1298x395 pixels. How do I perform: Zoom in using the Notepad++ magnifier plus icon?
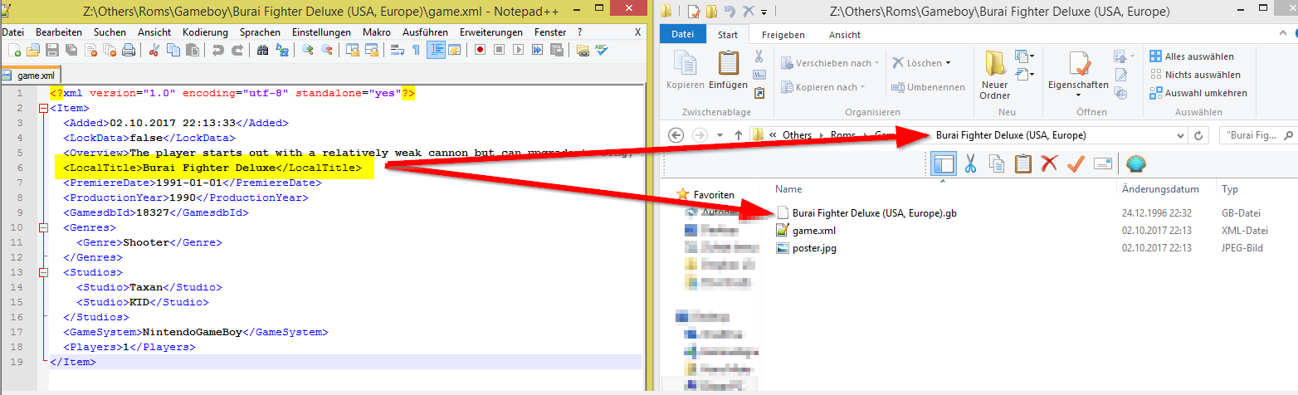307,50
